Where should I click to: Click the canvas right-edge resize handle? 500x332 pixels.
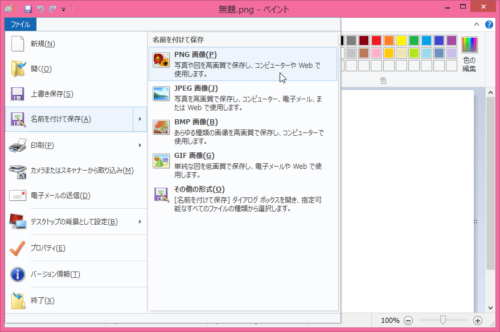475,221
